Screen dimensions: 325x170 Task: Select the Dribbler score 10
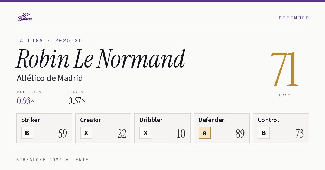[x=181, y=134]
